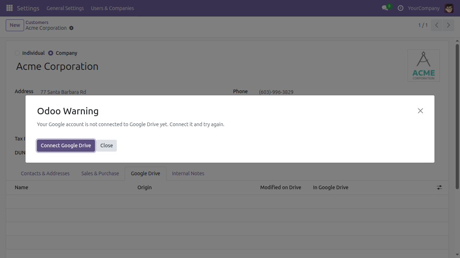Click the phone number (603)-996-3829
460x258 pixels.
point(276,92)
